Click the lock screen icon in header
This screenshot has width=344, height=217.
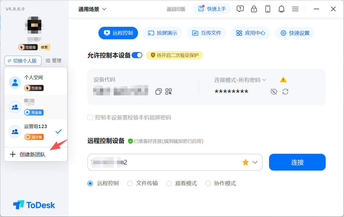tap(254, 9)
